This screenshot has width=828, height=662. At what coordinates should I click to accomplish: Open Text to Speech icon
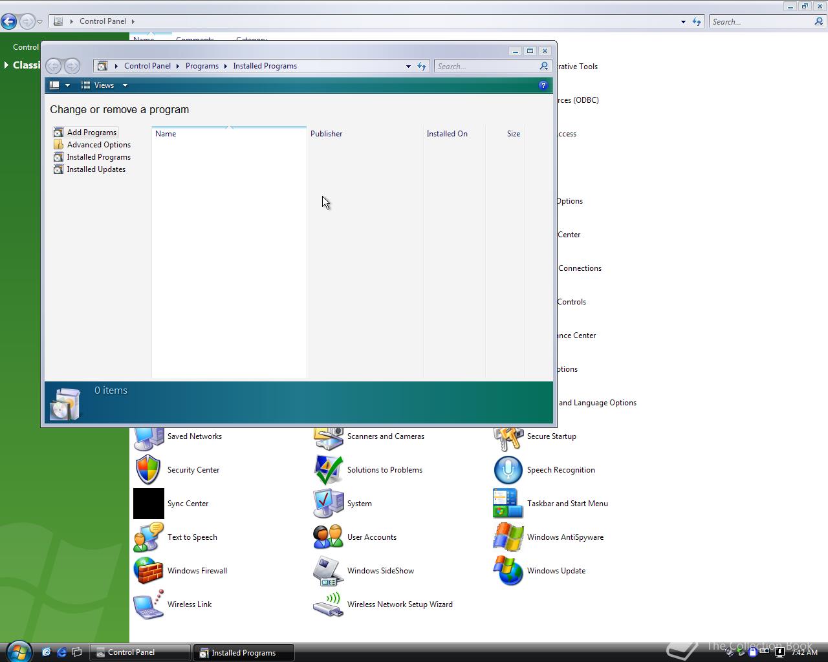(x=148, y=537)
